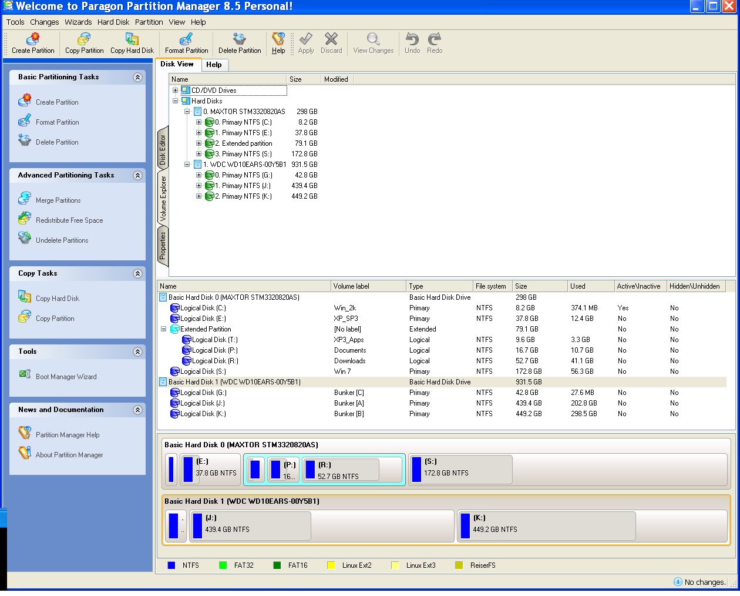The width and height of the screenshot is (740, 596).
Task: Open Help from the toolbar icon
Action: click(x=278, y=39)
